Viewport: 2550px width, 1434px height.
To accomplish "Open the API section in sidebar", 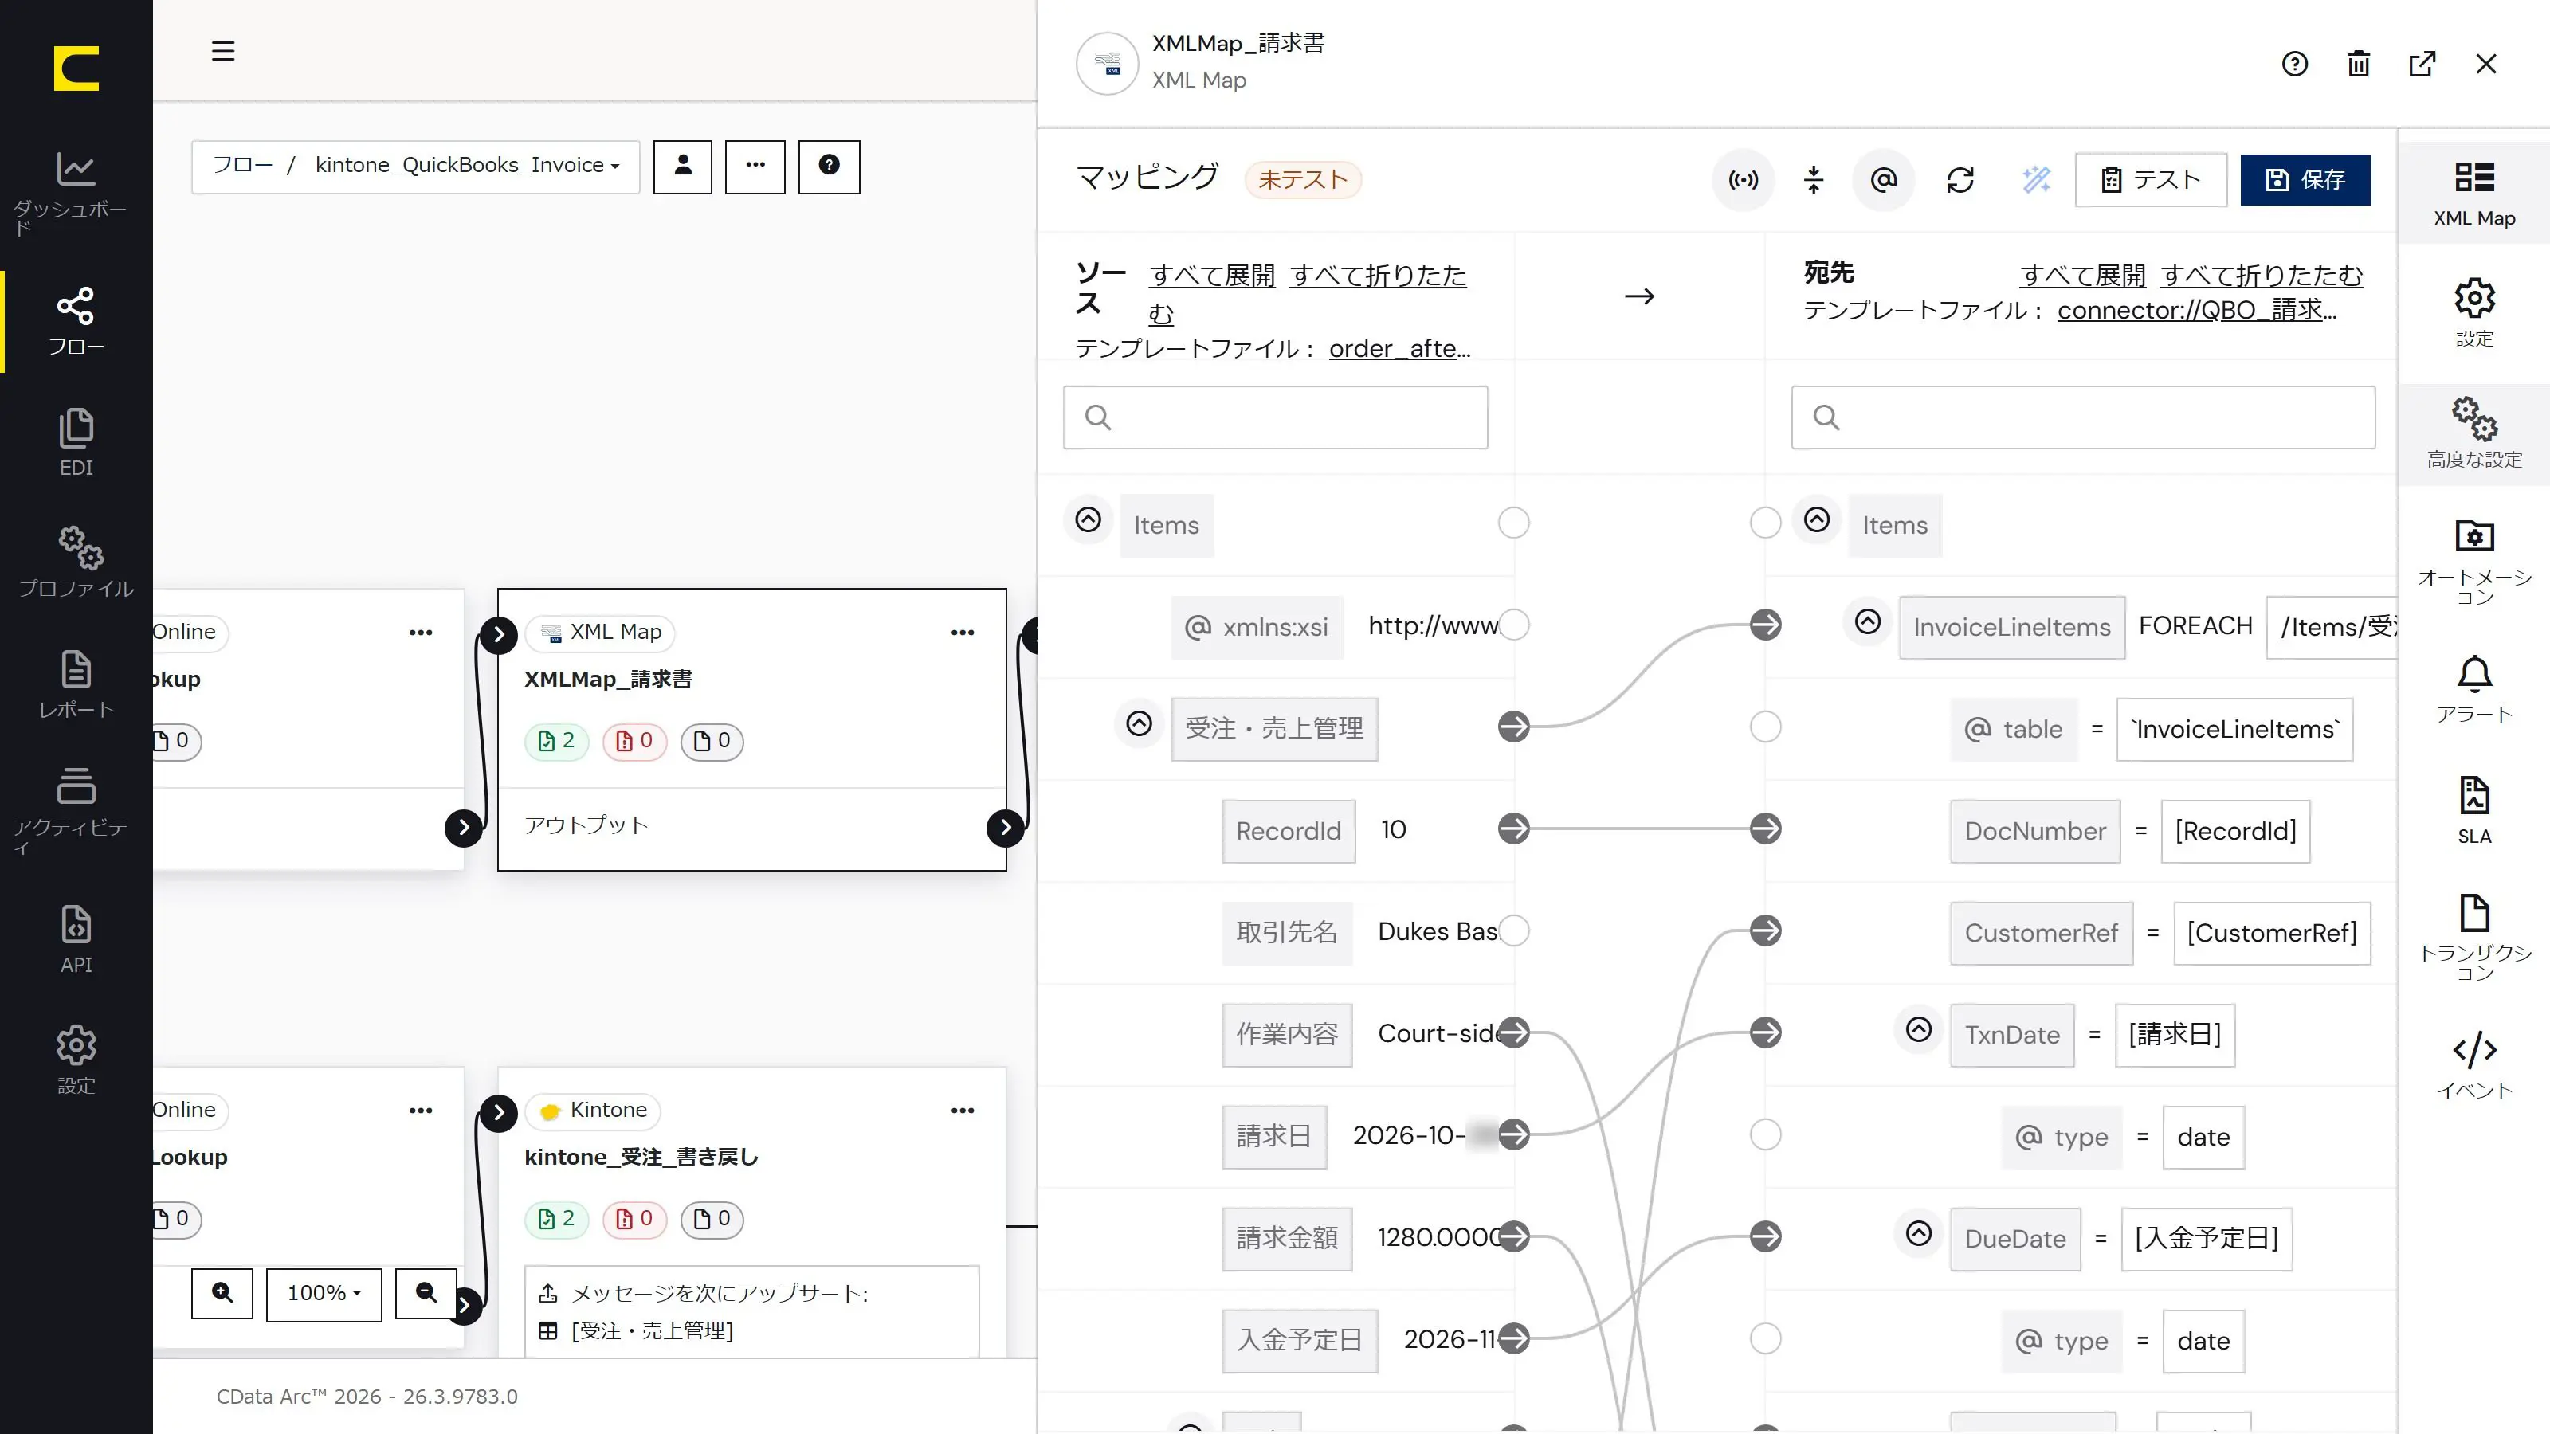I will click(x=76, y=939).
